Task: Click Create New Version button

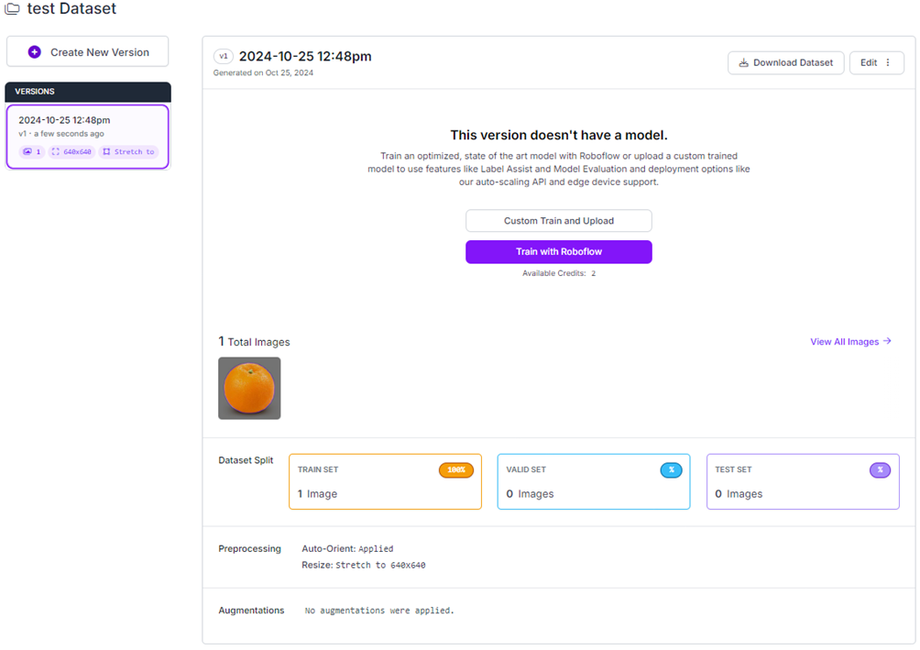Action: (x=87, y=51)
